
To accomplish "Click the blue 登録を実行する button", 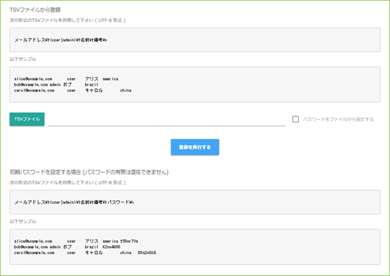I will 195,147.
